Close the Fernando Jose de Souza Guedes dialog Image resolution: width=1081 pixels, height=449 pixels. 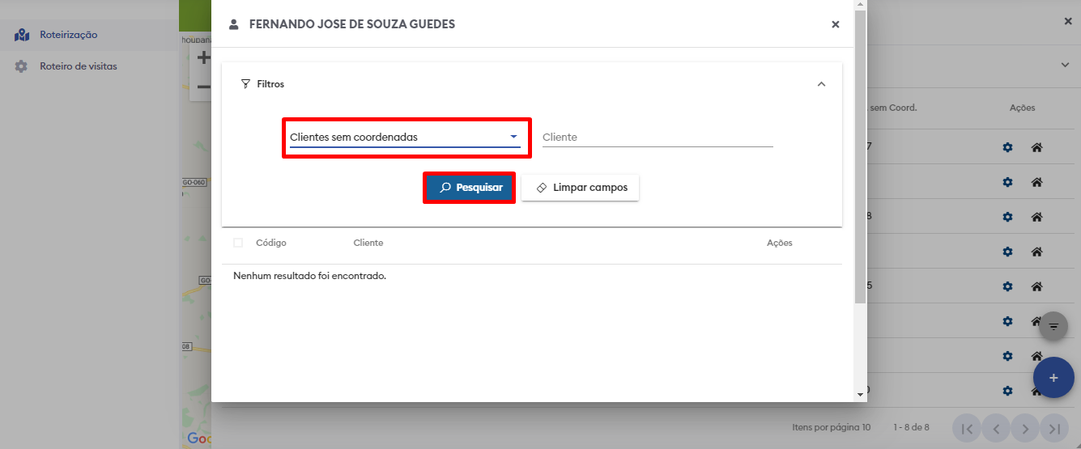tap(836, 24)
